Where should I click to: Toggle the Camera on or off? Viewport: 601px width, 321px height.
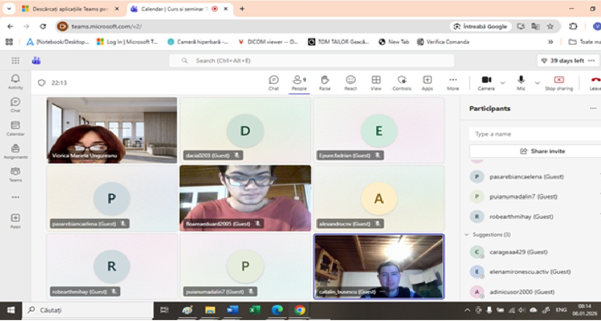coord(486,82)
